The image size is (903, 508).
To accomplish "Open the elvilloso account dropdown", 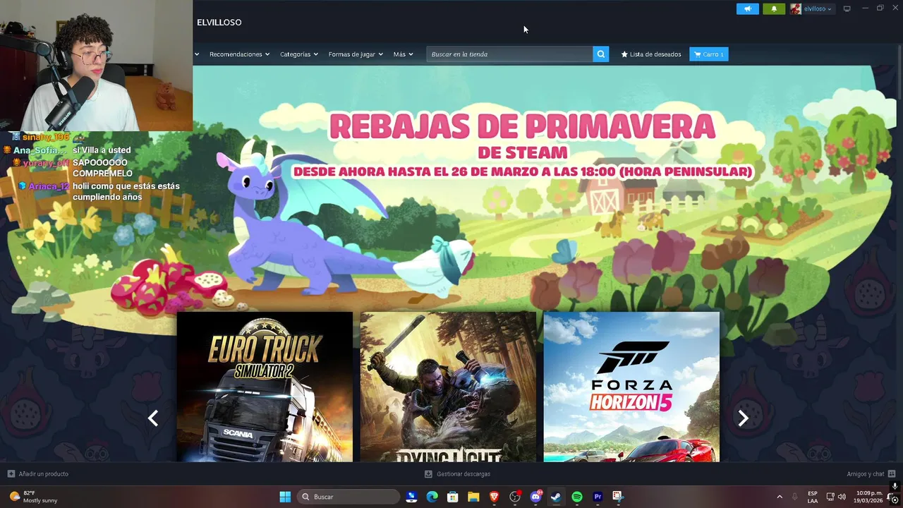I will 818,9.
